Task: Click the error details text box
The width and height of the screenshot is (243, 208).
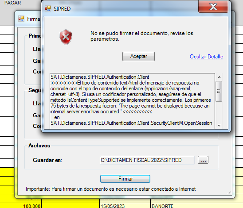Action: tap(132, 101)
